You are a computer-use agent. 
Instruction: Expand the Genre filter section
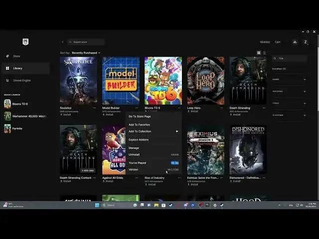coord(289,80)
